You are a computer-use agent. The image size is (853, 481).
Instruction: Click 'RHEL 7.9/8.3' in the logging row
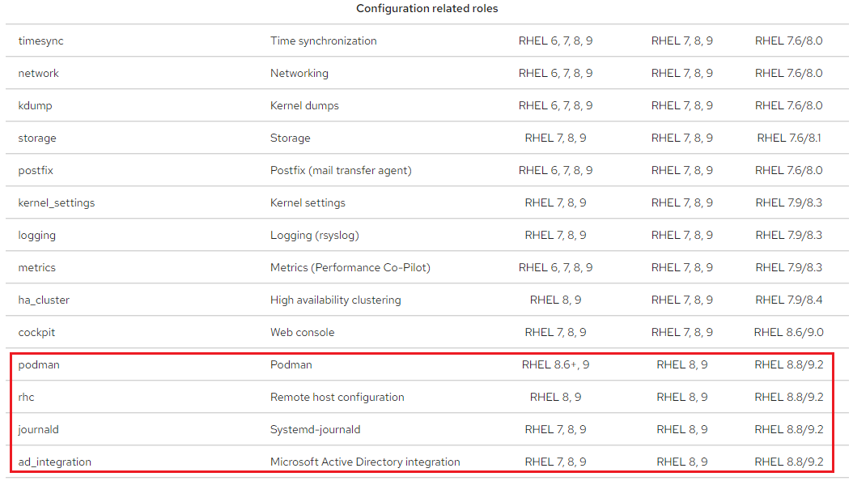tap(789, 235)
